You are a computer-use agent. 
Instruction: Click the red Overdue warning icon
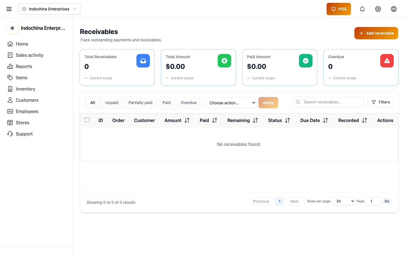pos(387,61)
